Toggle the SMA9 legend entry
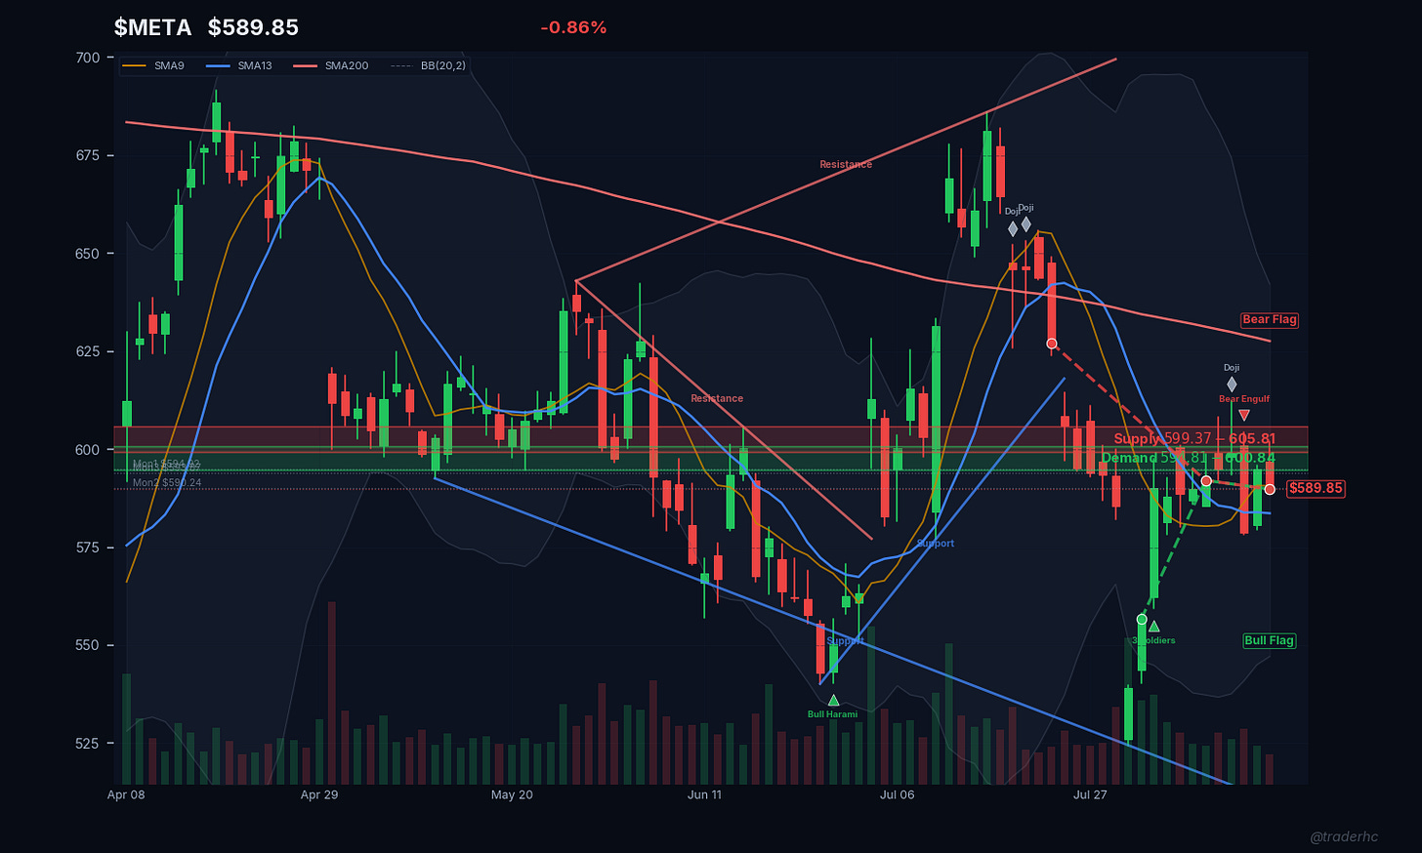The image size is (1422, 853). pyautogui.click(x=155, y=65)
